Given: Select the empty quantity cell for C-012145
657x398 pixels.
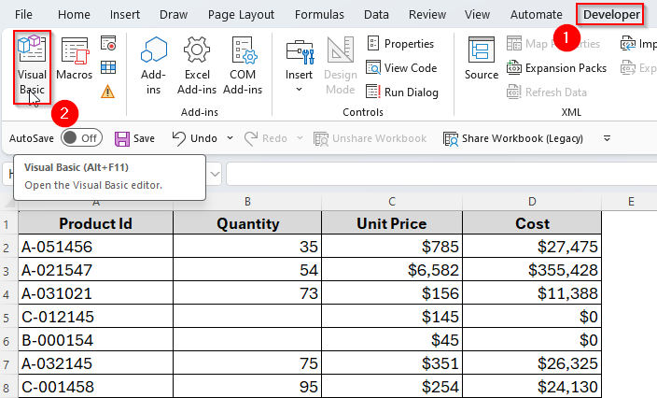Looking at the screenshot, I should pos(247,317).
